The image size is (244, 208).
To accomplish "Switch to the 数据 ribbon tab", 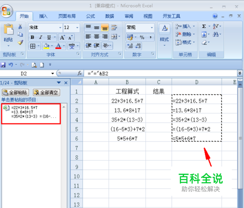I will tap(109, 16).
